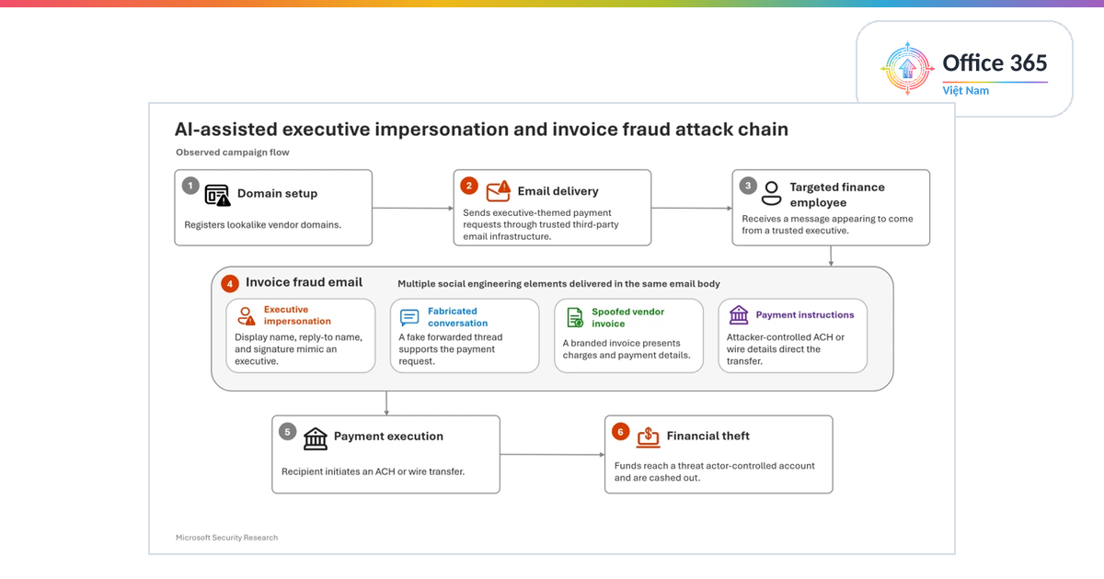Screen dimensions: 1104x579
Task: Click the Targeted finance employee person icon
Action: [772, 193]
